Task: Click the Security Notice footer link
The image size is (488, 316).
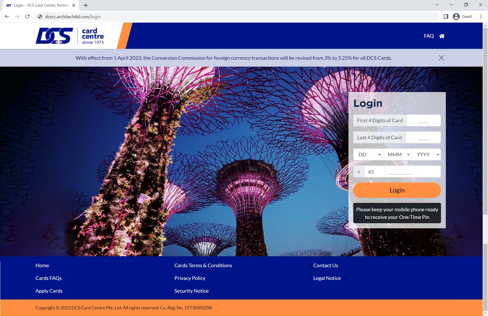Action: tap(192, 291)
